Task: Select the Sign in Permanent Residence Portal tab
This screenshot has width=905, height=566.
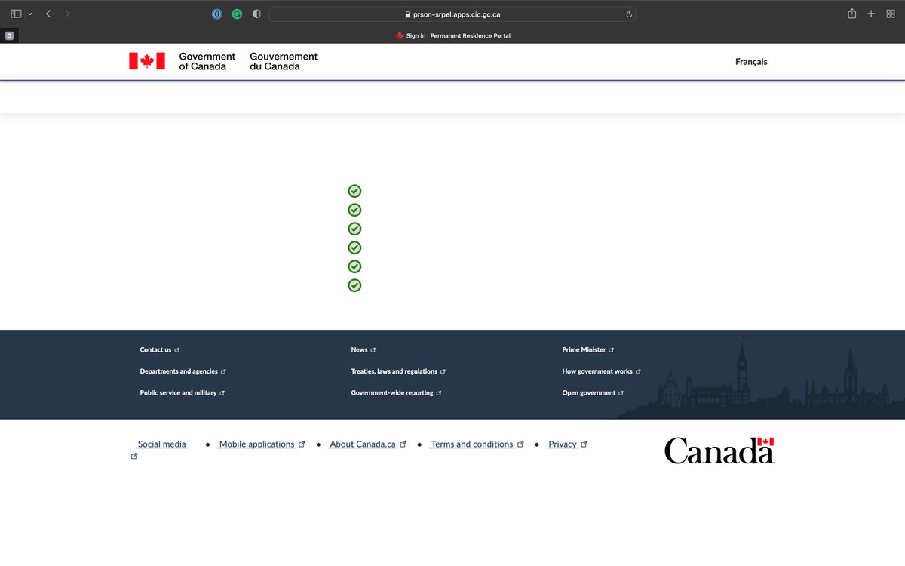Action: pos(452,35)
